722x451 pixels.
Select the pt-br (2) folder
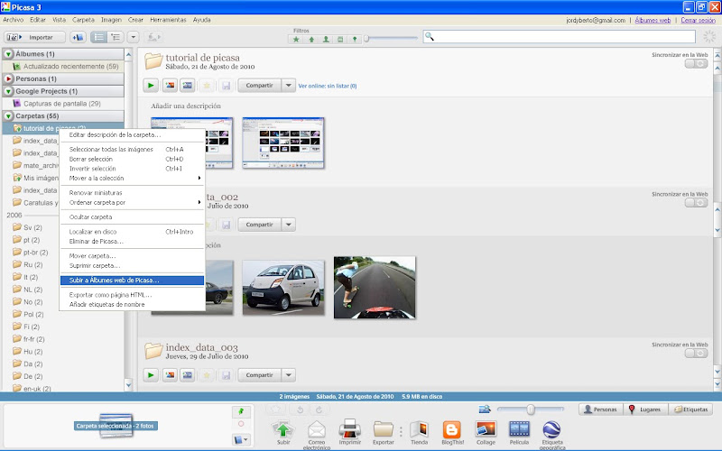coord(31,253)
